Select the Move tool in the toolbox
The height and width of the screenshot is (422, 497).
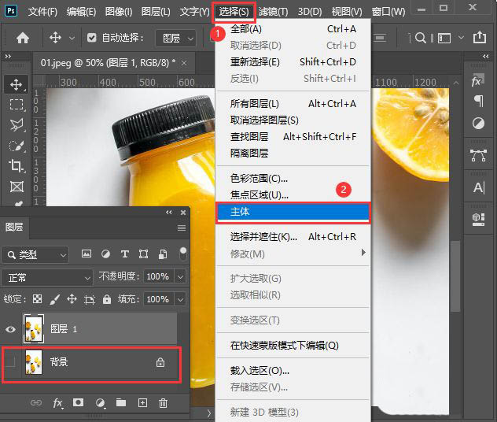pos(17,84)
